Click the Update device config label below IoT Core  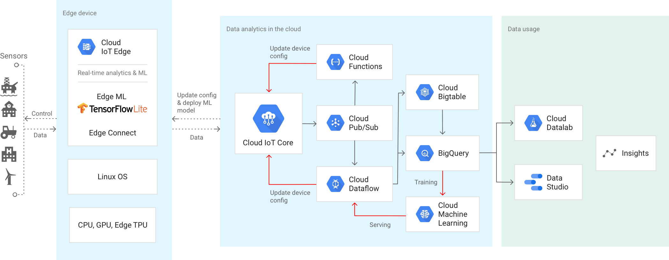click(290, 196)
